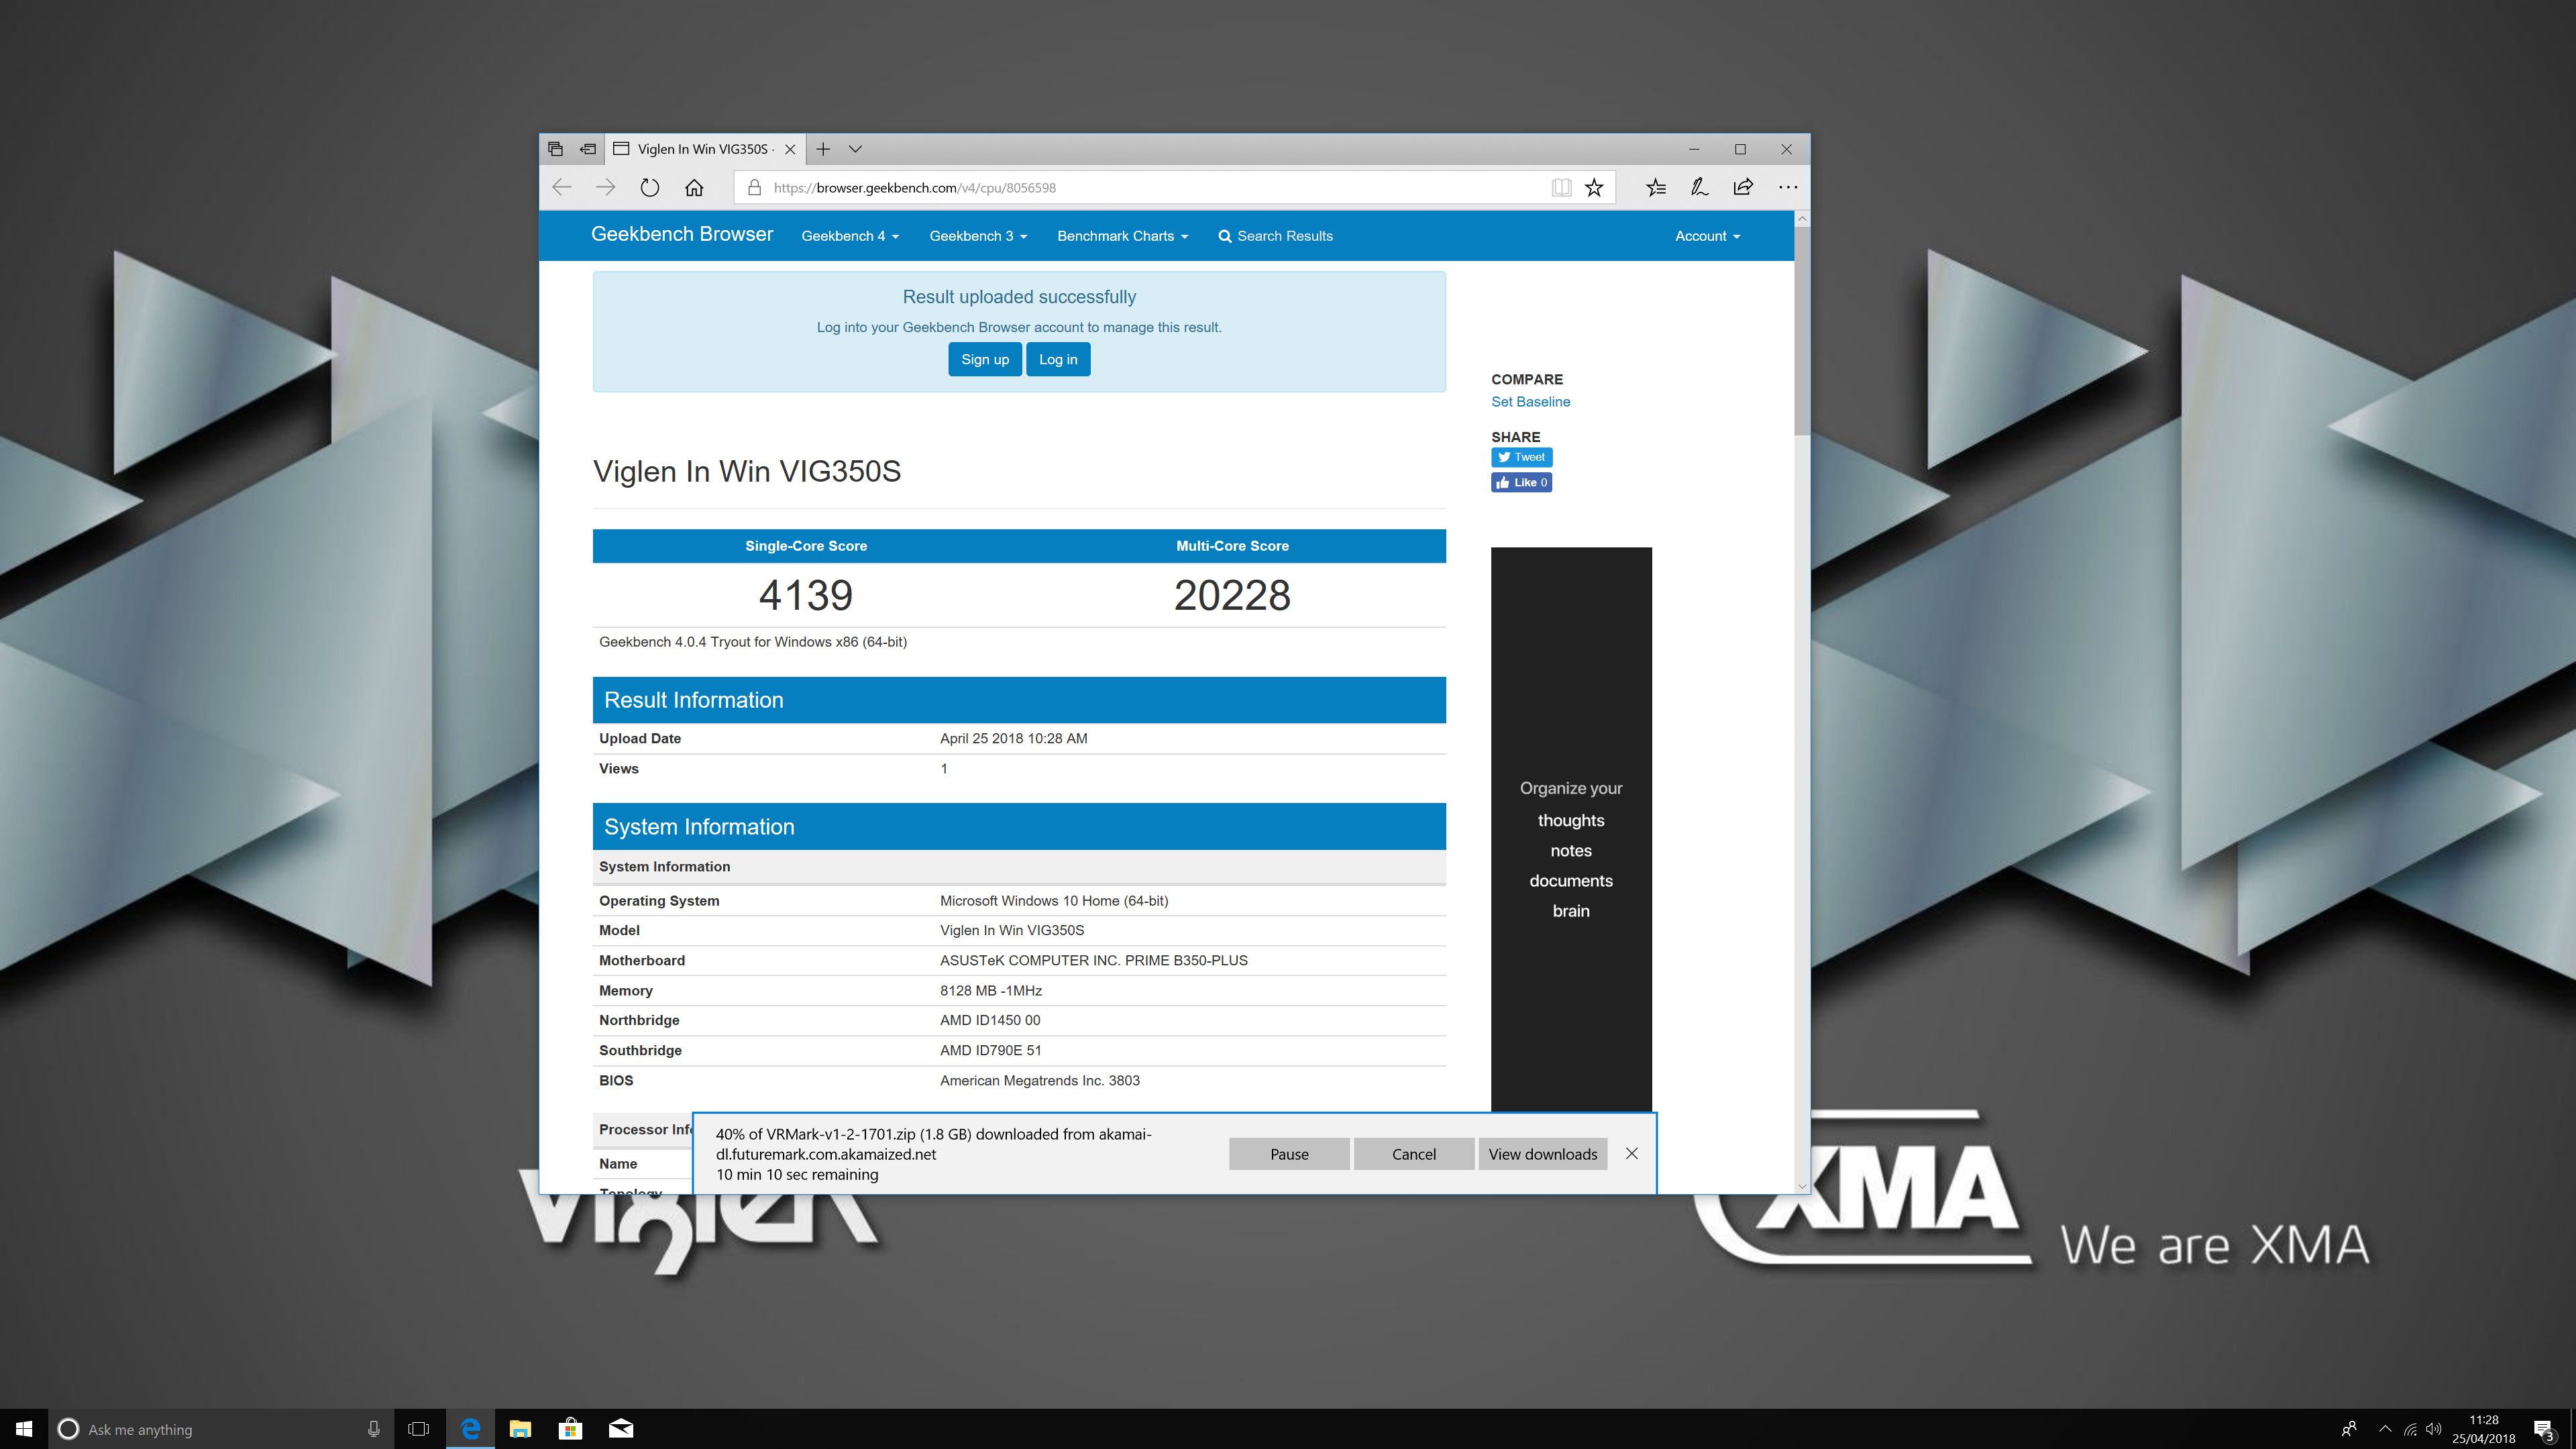Open Edge Settings and more menu
Screen dimensions: 2576x1449
point(1788,187)
